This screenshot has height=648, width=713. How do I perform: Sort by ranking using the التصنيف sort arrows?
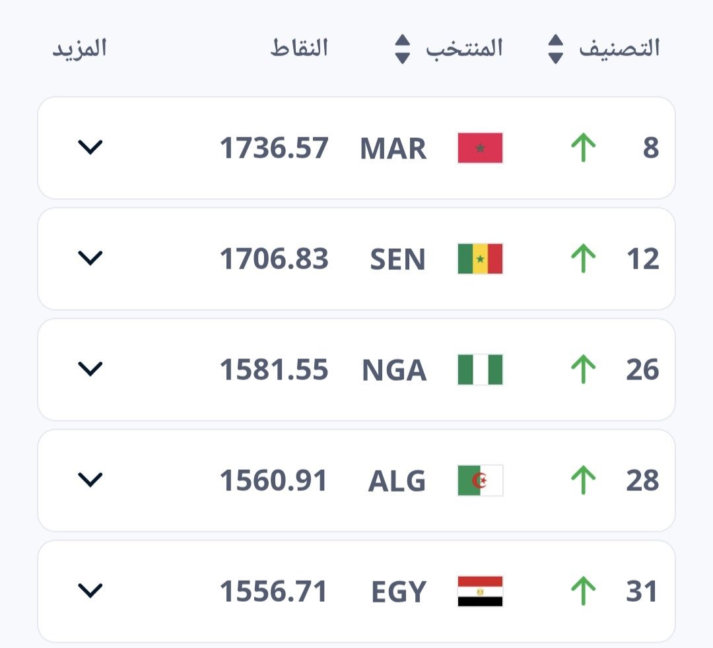(556, 49)
